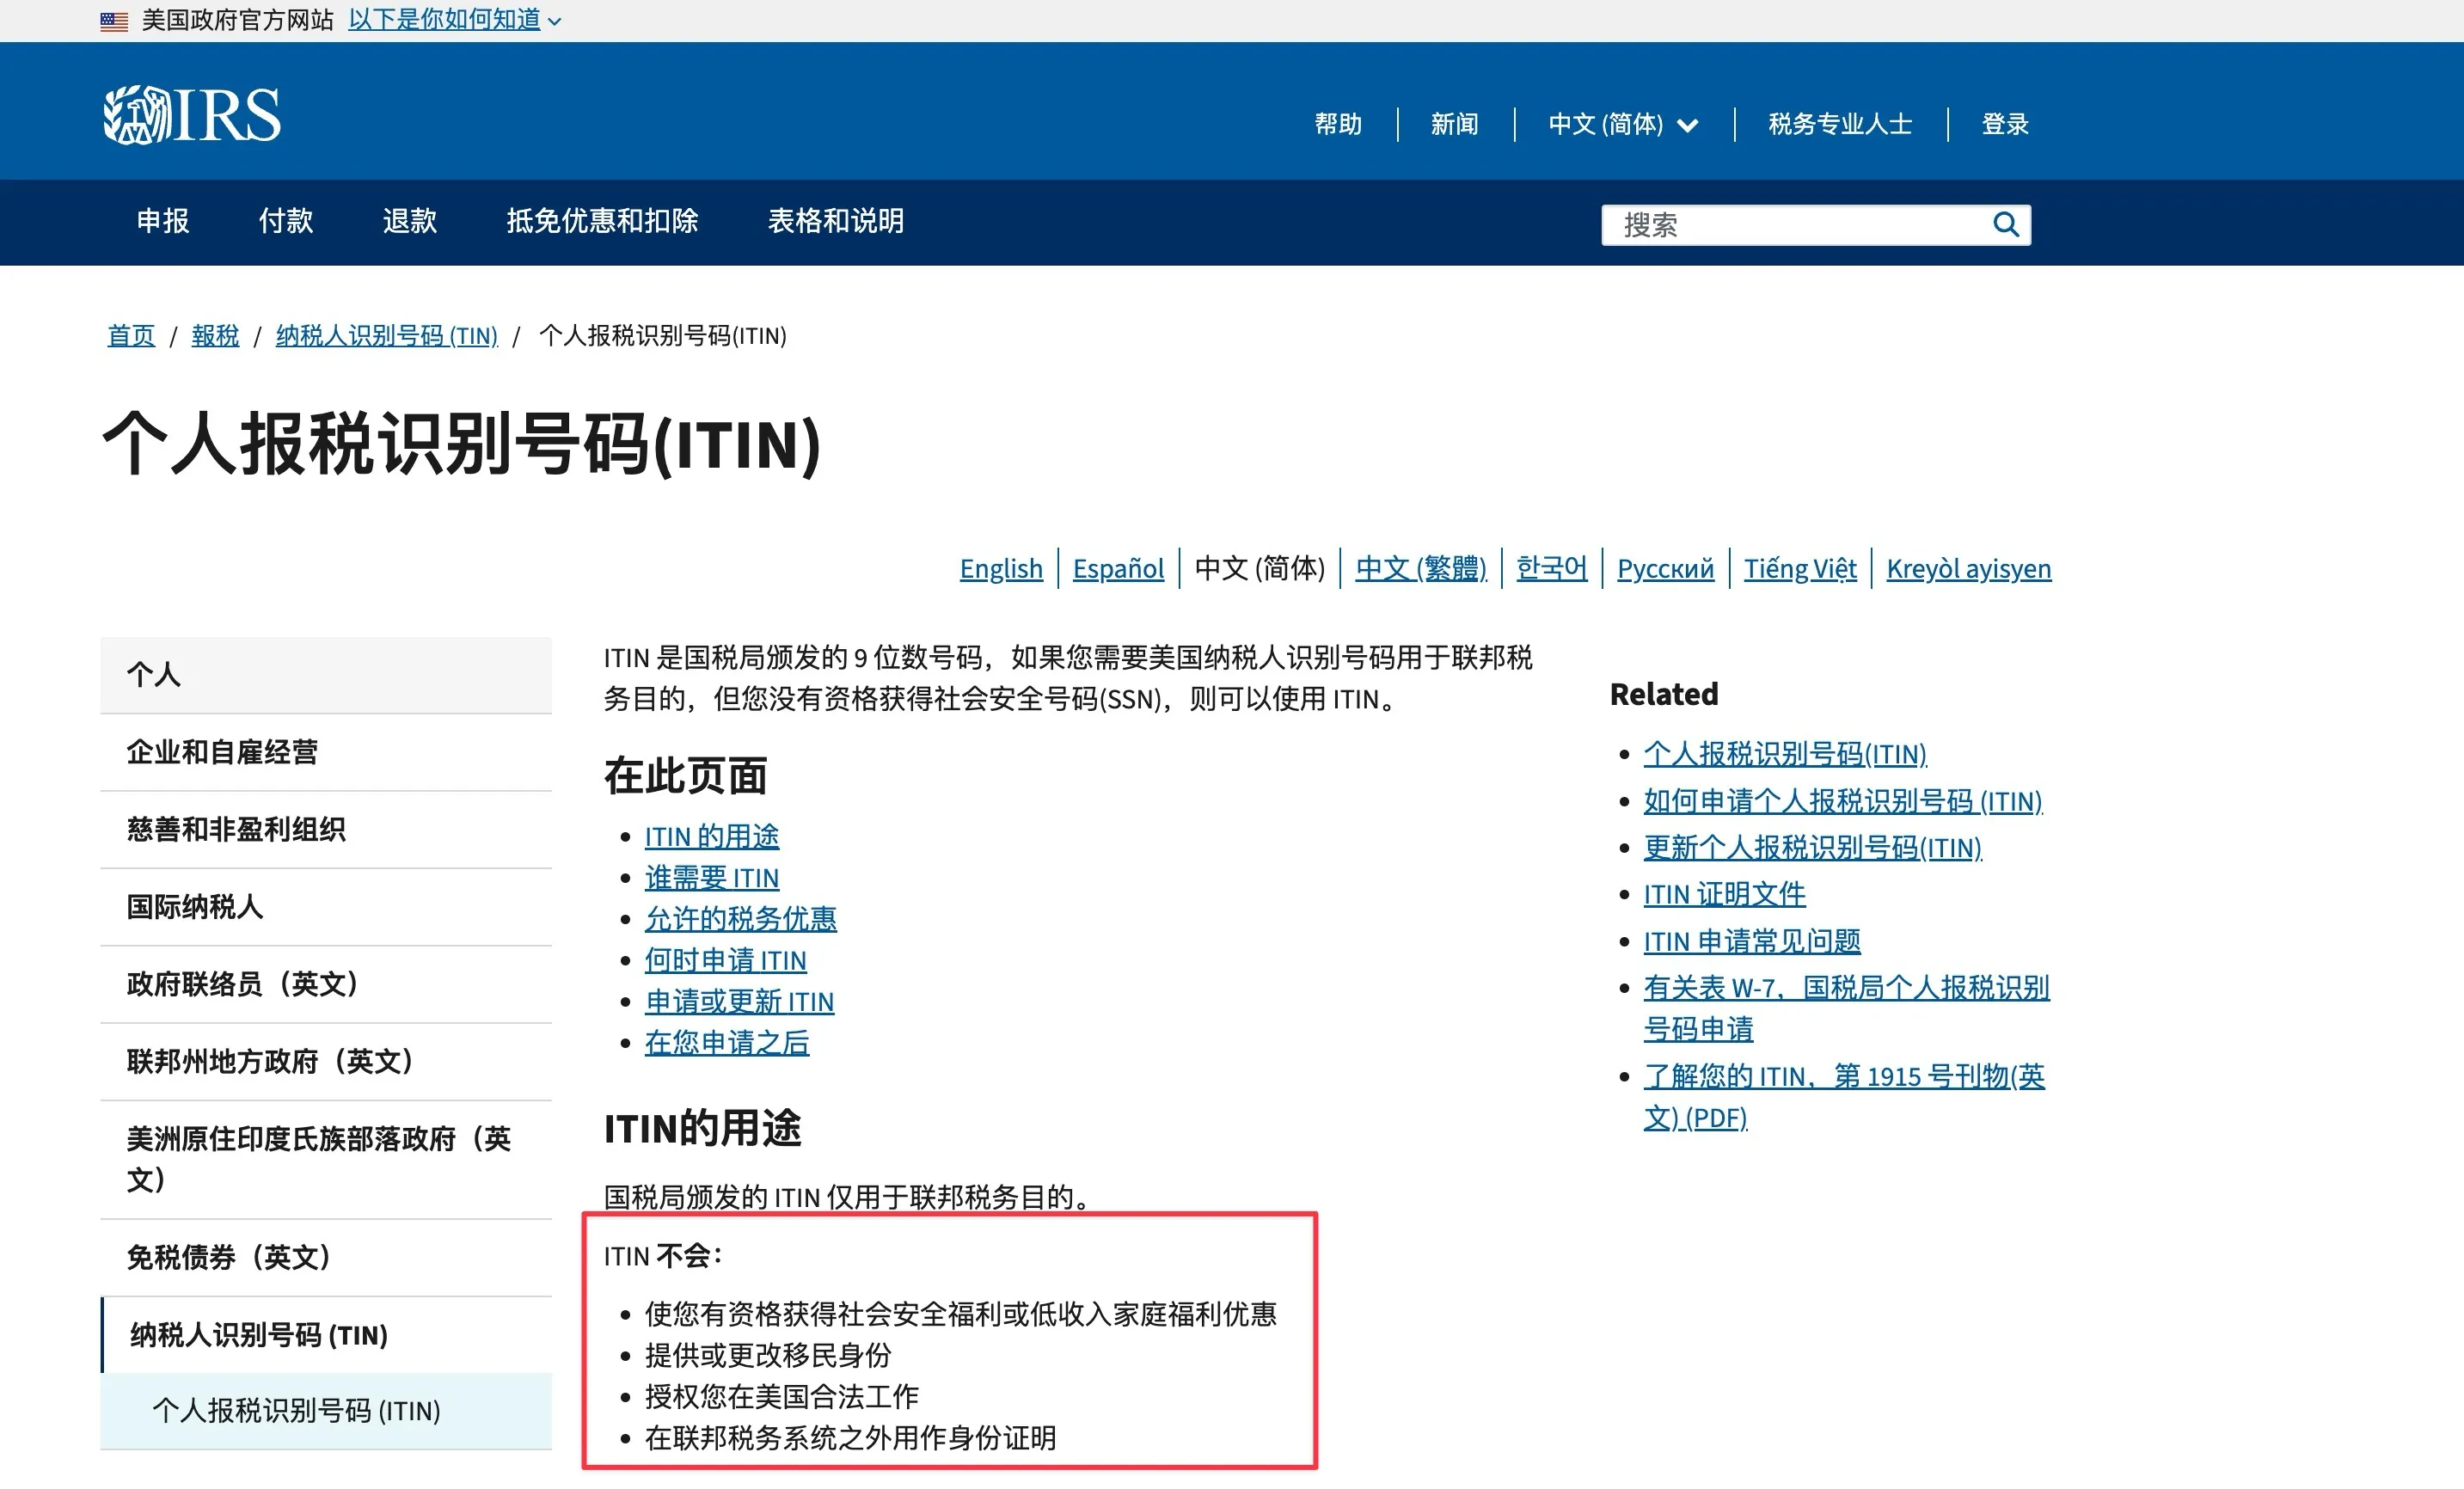2464x1489 pixels.
Task: Click the US flag icon
Action: click(x=114, y=20)
